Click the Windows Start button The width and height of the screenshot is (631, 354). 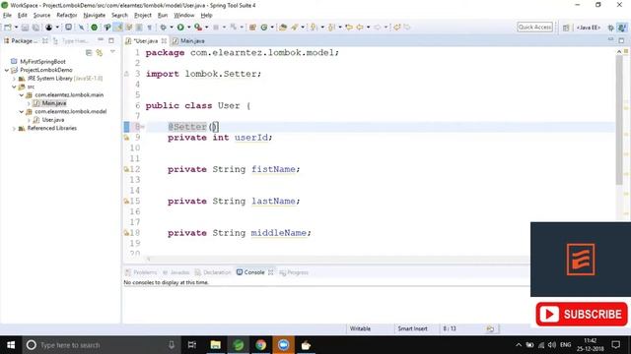(x=11, y=345)
